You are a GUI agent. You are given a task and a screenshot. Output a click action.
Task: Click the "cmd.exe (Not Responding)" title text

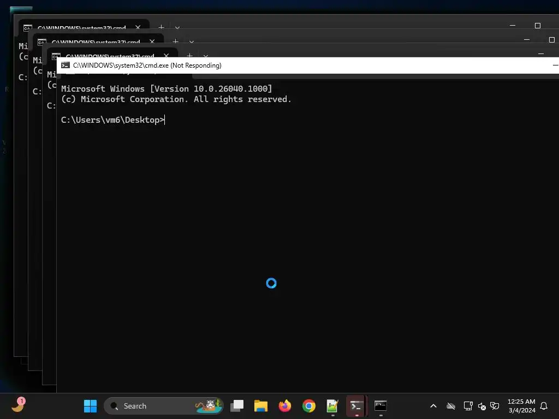coord(183,65)
